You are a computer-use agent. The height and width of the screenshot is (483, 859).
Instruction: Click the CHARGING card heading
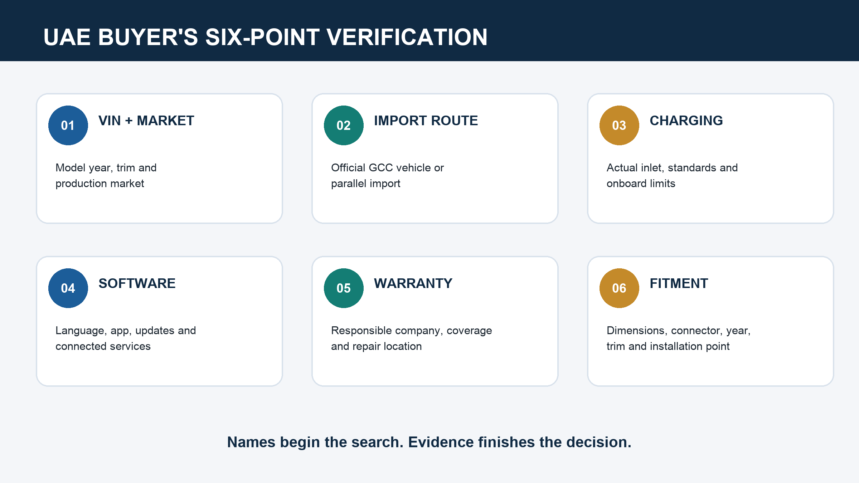pos(686,121)
